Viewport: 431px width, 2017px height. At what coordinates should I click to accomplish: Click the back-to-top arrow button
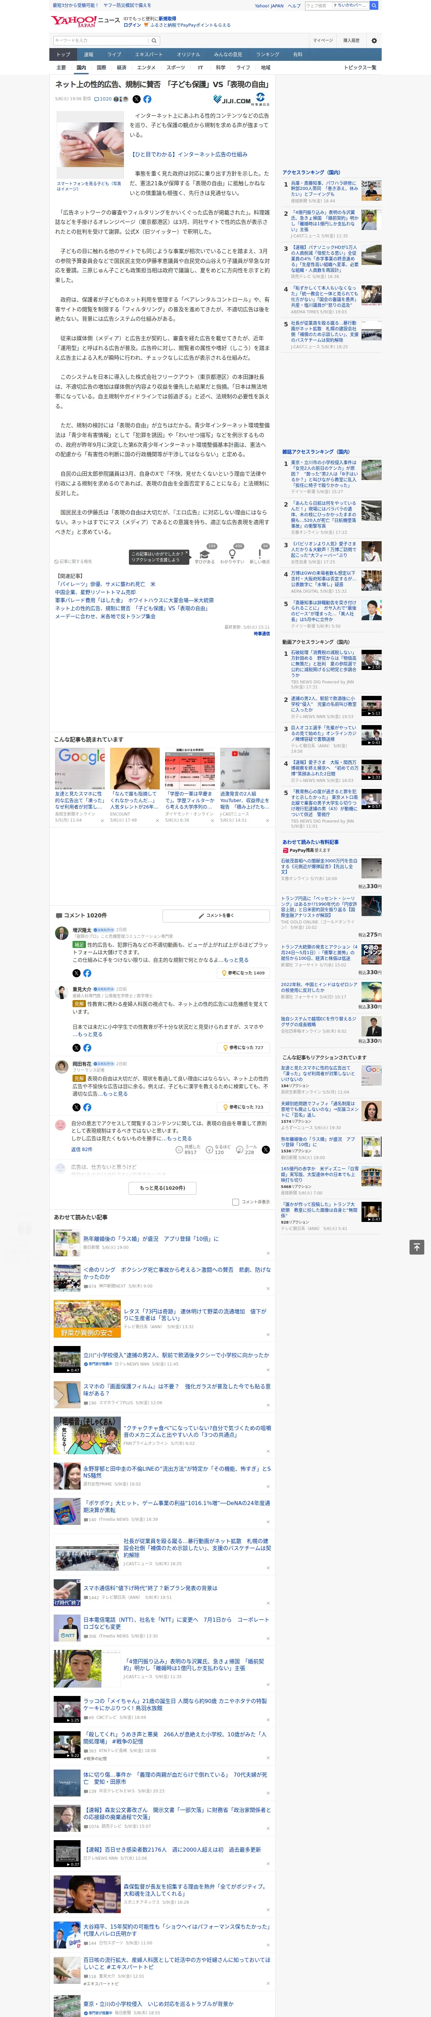tap(417, 1247)
